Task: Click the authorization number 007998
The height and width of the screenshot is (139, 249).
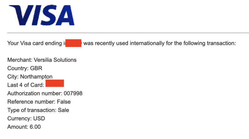Action: pyautogui.click(x=73, y=93)
